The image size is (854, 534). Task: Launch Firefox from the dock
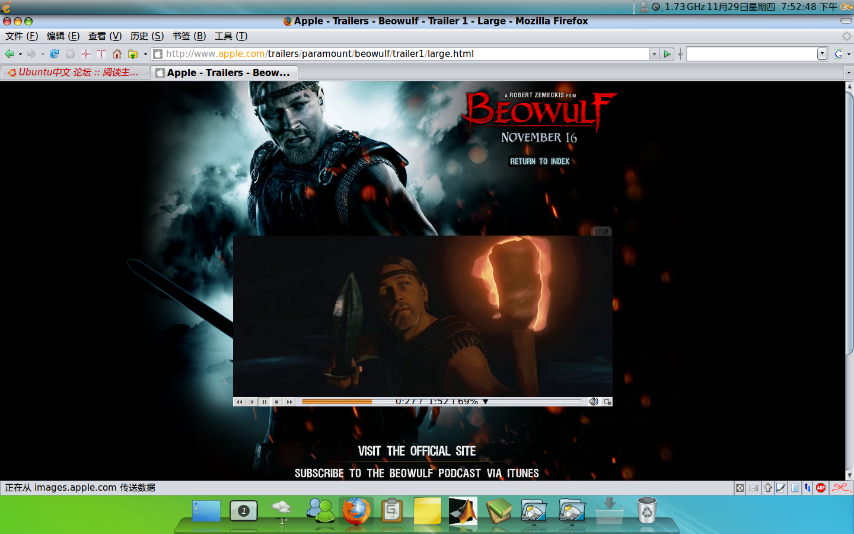tap(356, 511)
